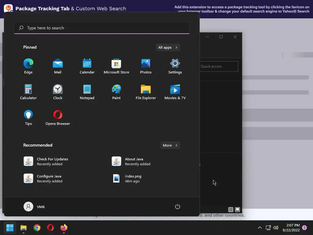Maximize the background window
The width and height of the screenshot is (313, 235).
pyautogui.click(x=221, y=37)
